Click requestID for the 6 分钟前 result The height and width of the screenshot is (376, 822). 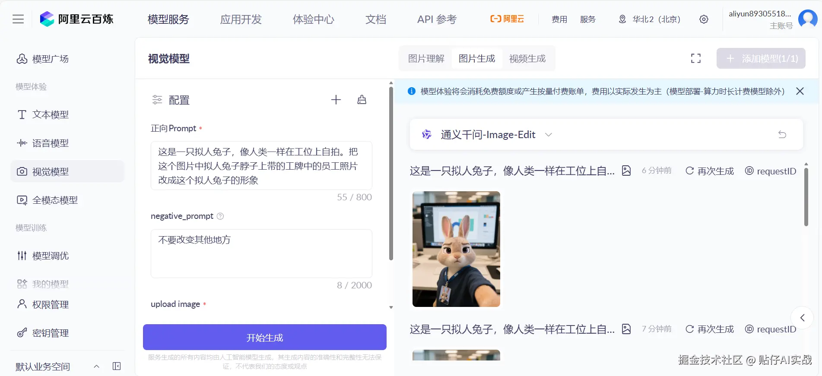tap(771, 171)
